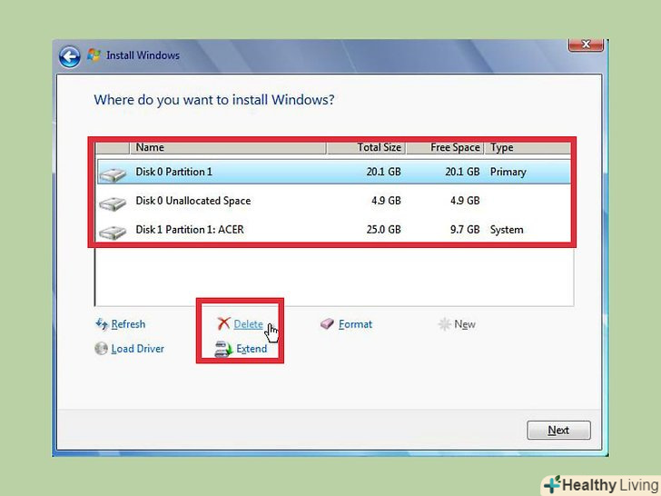
Task: Click the Load Driver link
Action: pyautogui.click(x=137, y=349)
